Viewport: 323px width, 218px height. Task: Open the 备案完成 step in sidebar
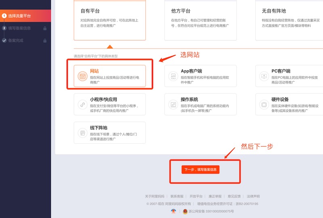tap(16, 40)
